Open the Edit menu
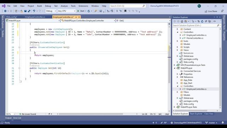227x128 pixels. [x=15, y=6]
